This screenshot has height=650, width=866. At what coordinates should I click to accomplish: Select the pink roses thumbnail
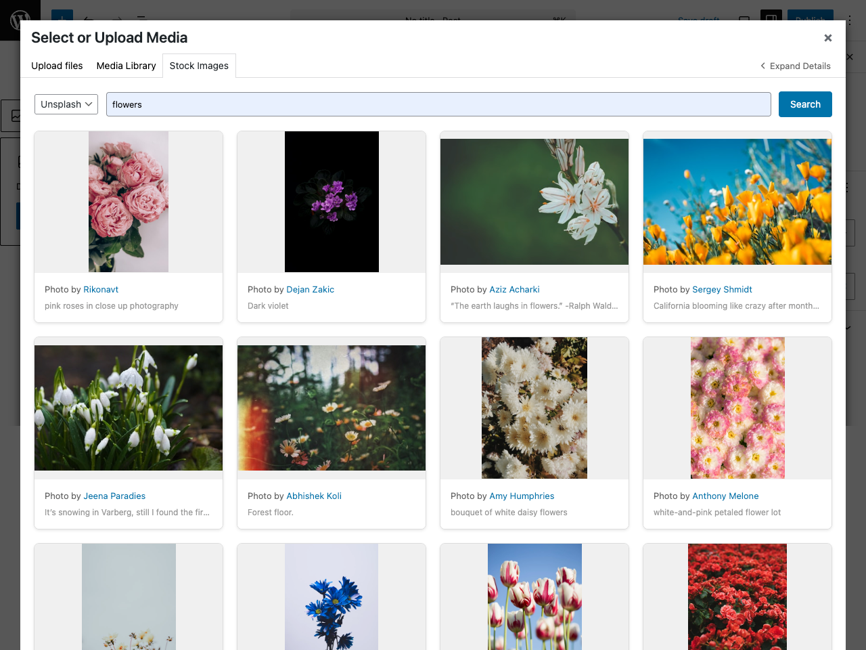tap(129, 202)
